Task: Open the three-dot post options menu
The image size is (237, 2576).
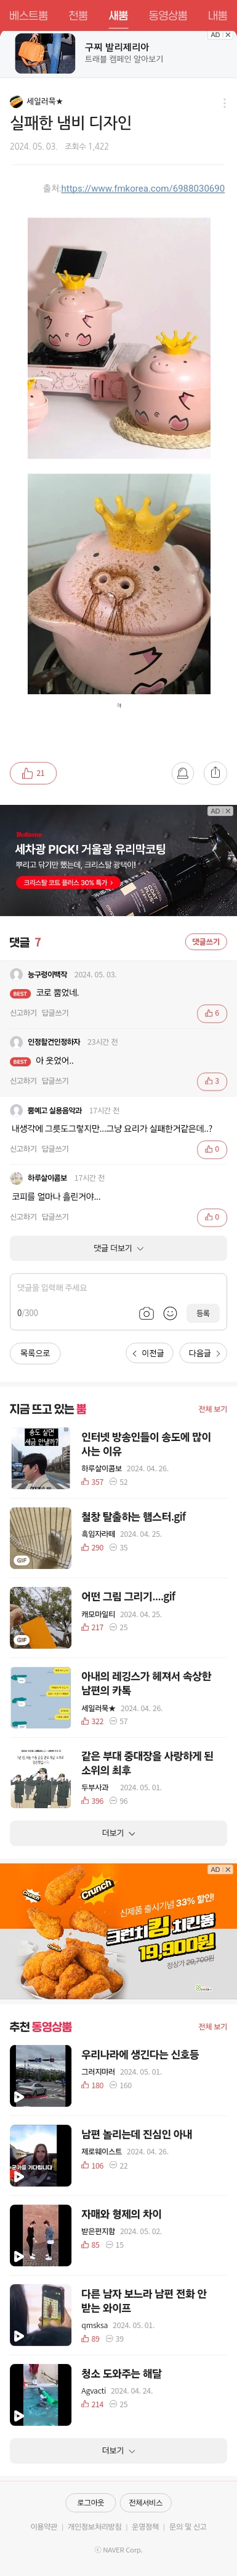Action: [x=224, y=103]
